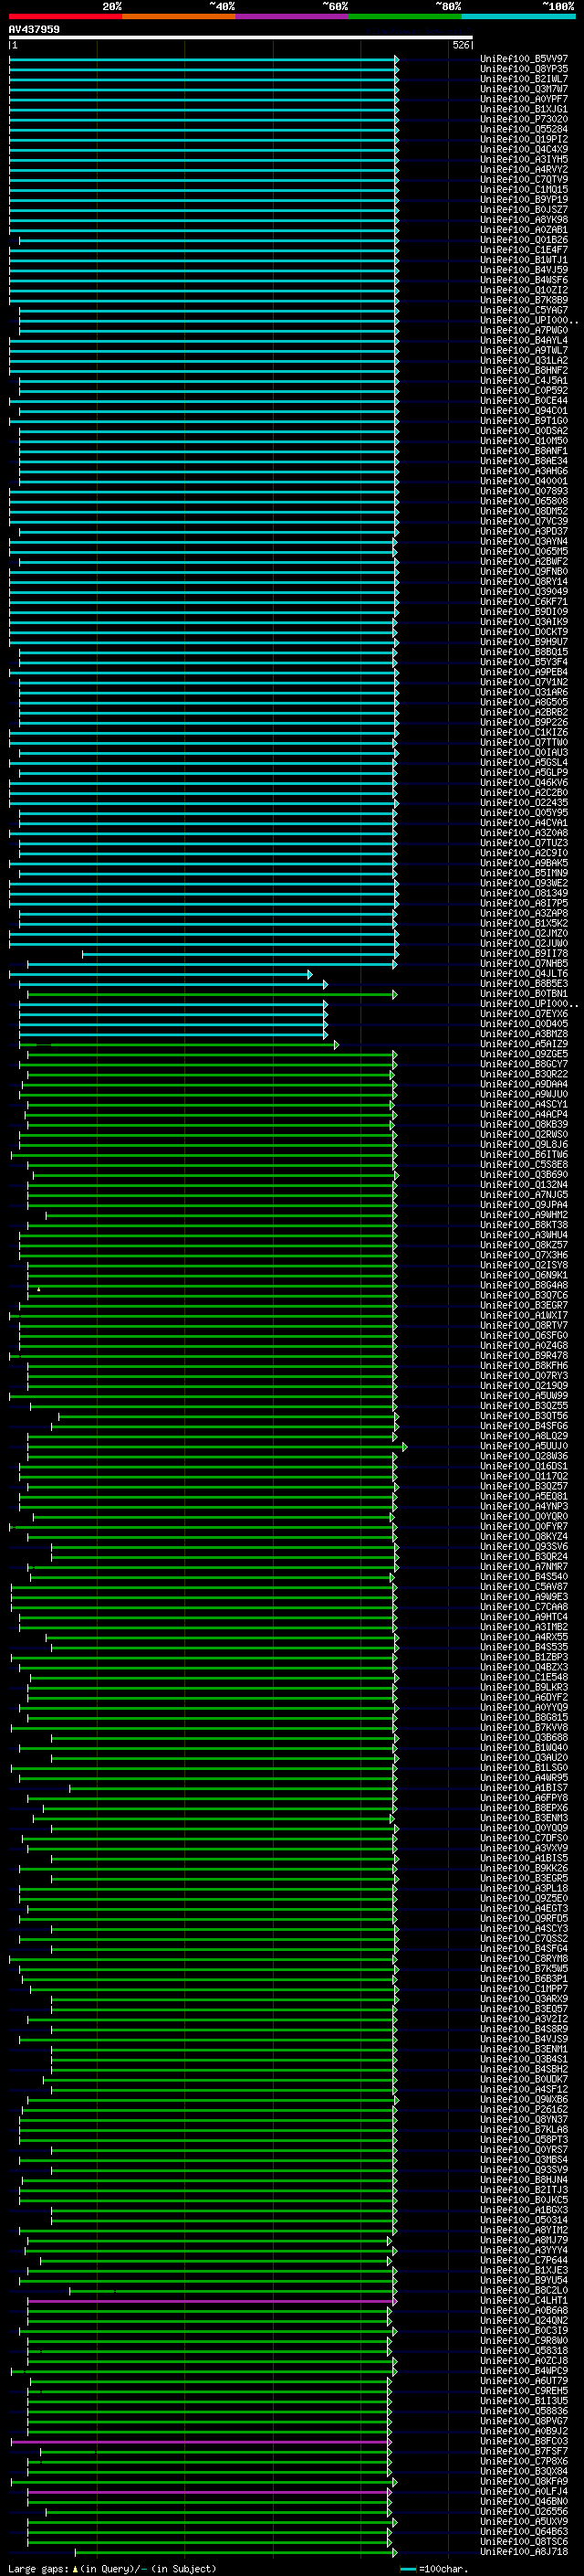Select label UniRef100_B4WPC9

(524, 2371)
